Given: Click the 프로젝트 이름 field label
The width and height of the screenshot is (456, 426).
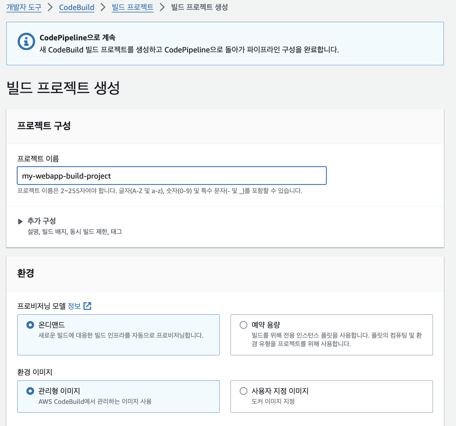Looking at the screenshot, I should click(38, 159).
